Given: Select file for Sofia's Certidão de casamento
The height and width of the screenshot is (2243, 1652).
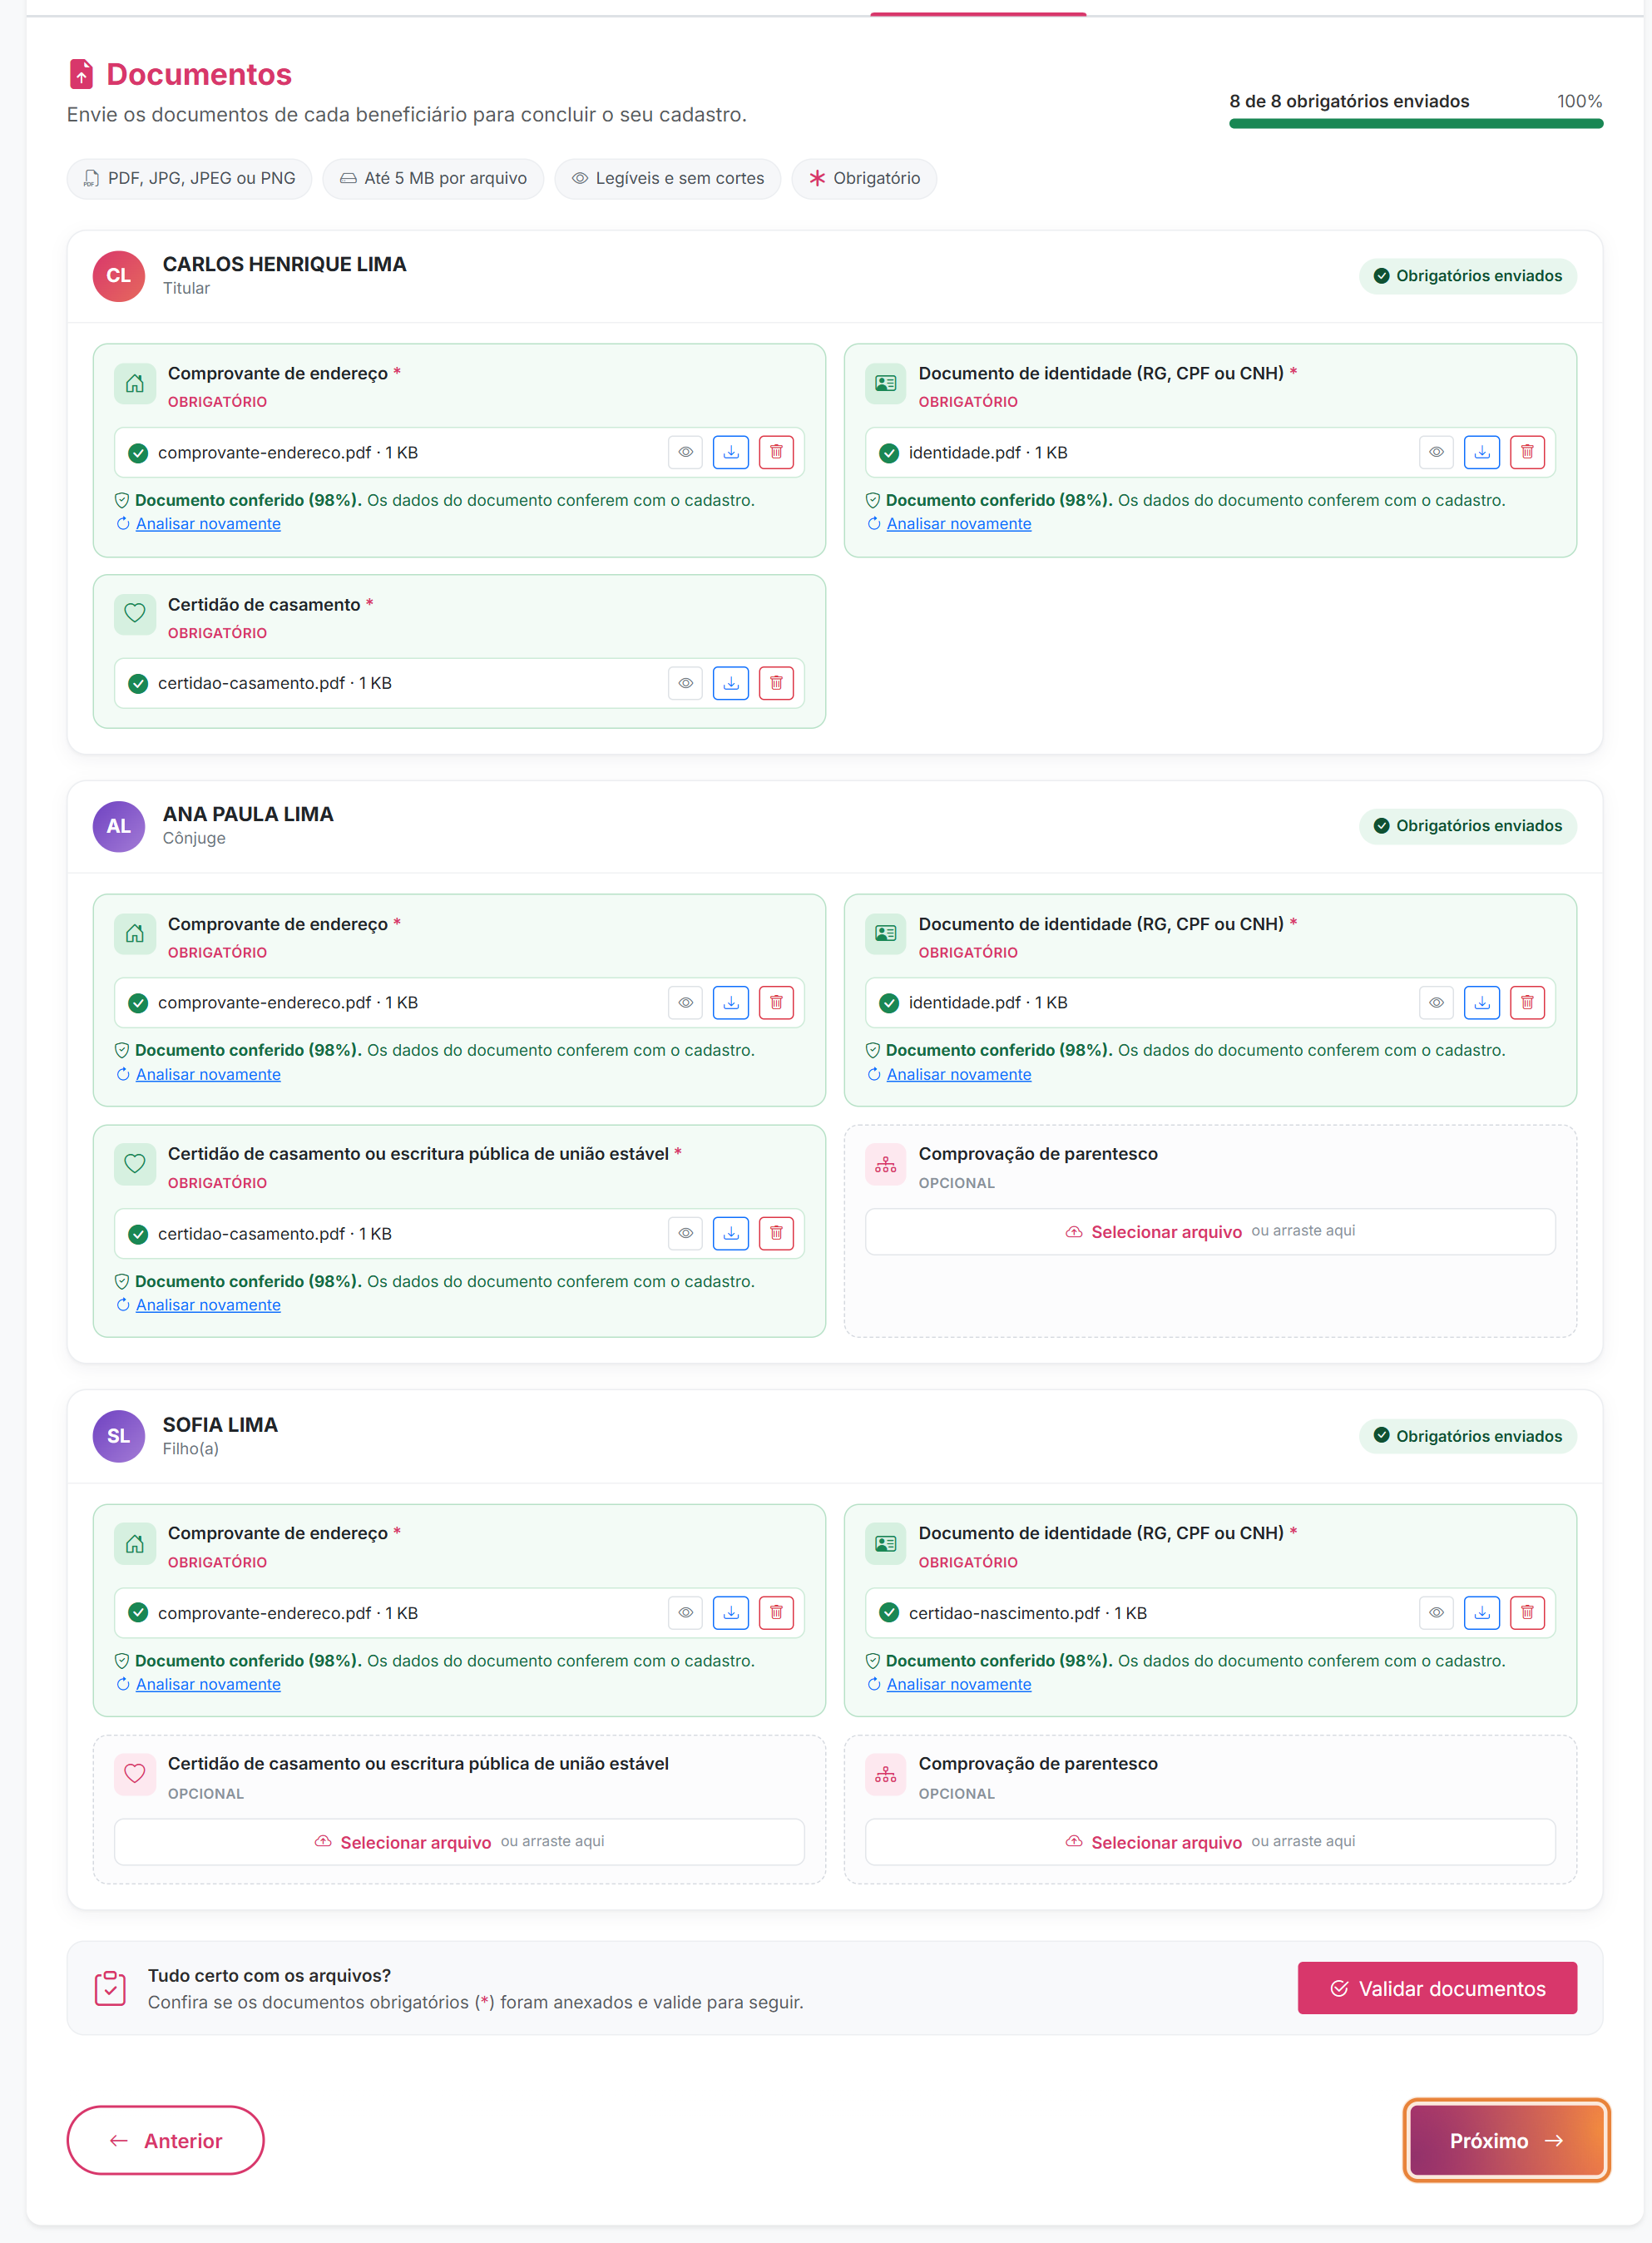Looking at the screenshot, I should 459,1841.
